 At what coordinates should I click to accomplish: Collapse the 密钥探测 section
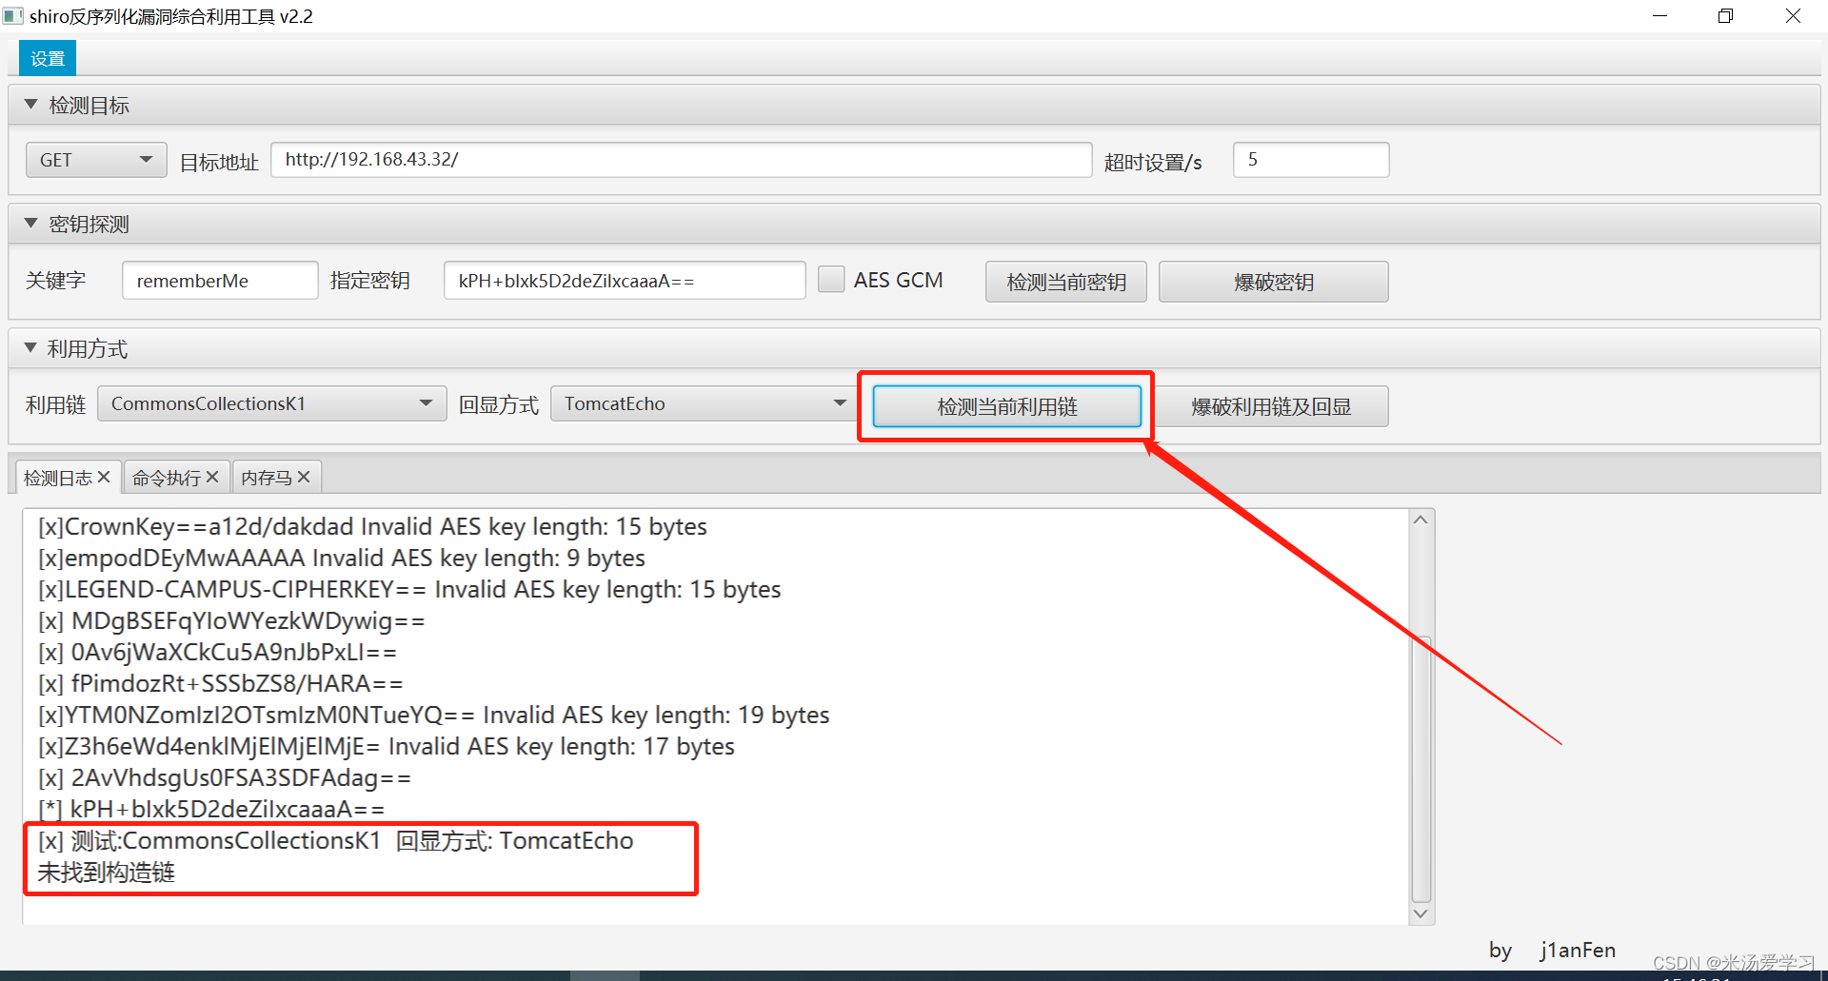pos(31,224)
